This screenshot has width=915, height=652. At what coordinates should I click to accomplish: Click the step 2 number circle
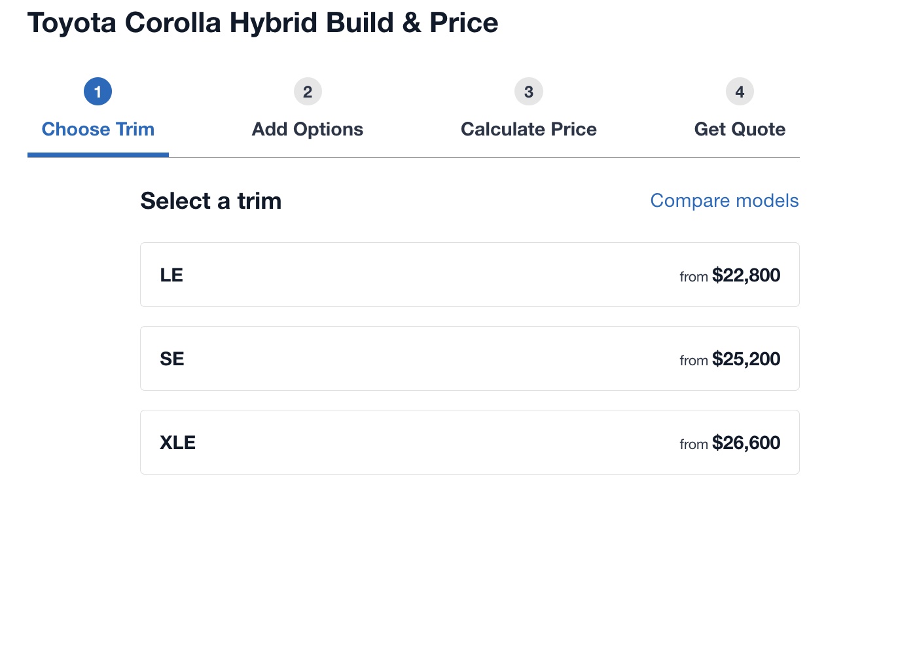click(x=308, y=92)
